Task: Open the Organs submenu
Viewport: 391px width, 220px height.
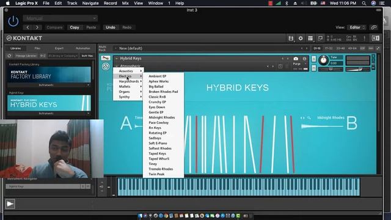Action: (128, 92)
